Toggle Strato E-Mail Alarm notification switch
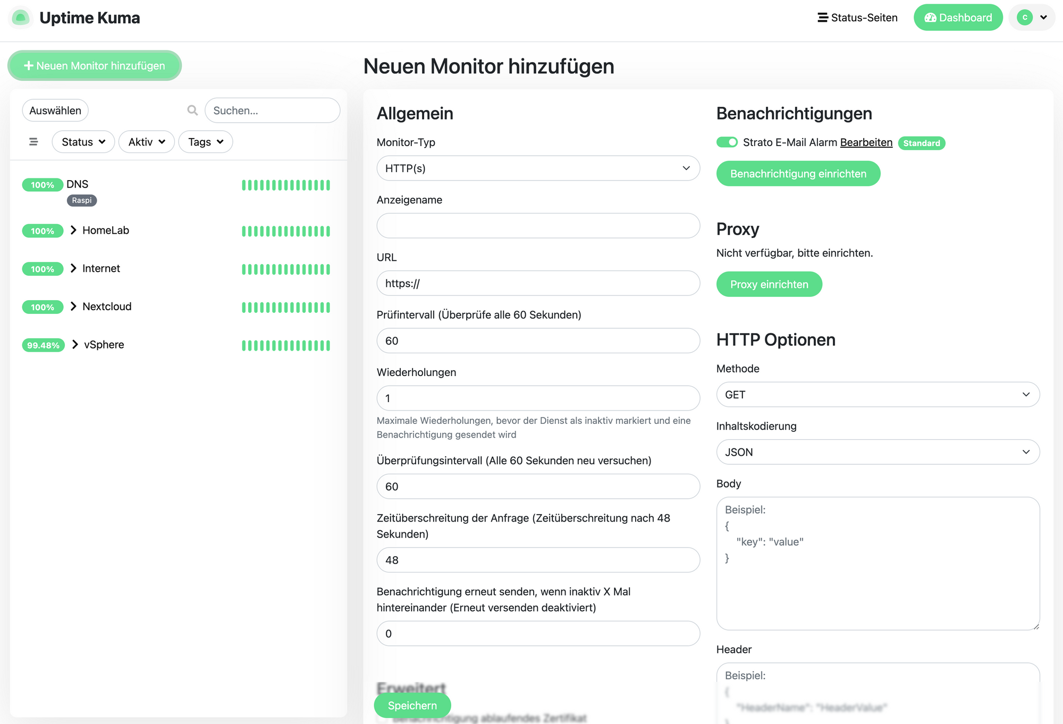 click(x=727, y=142)
